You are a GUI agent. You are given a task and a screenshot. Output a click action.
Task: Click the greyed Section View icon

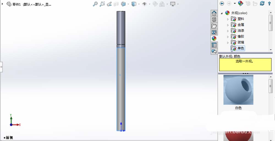tap(116, 4)
